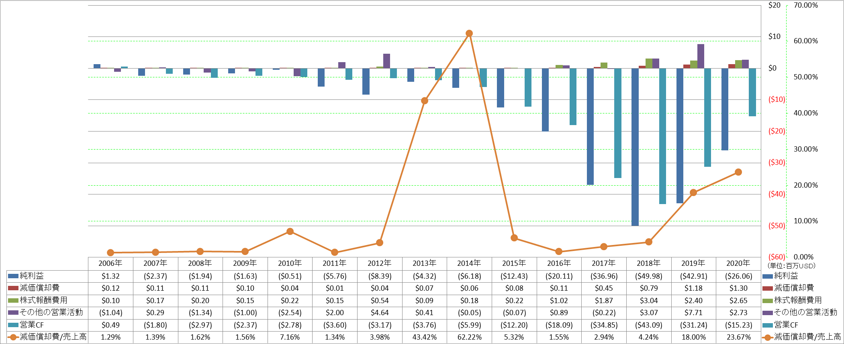Image resolution: width=844 pixels, height=344 pixels.
Task: Select the 2013 marker on the orange line
Action: tap(425, 101)
